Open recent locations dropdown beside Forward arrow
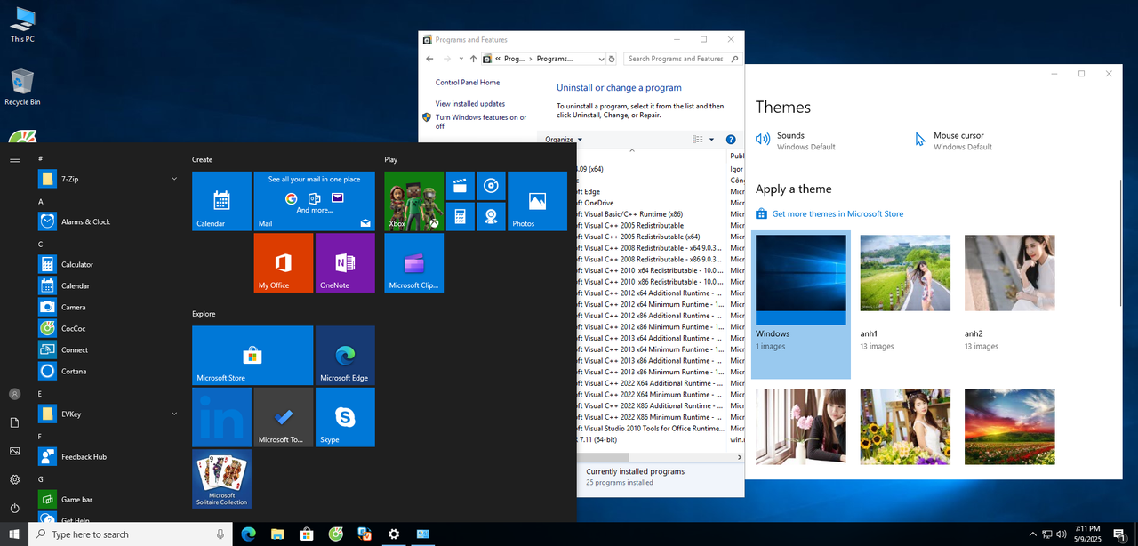 point(461,59)
